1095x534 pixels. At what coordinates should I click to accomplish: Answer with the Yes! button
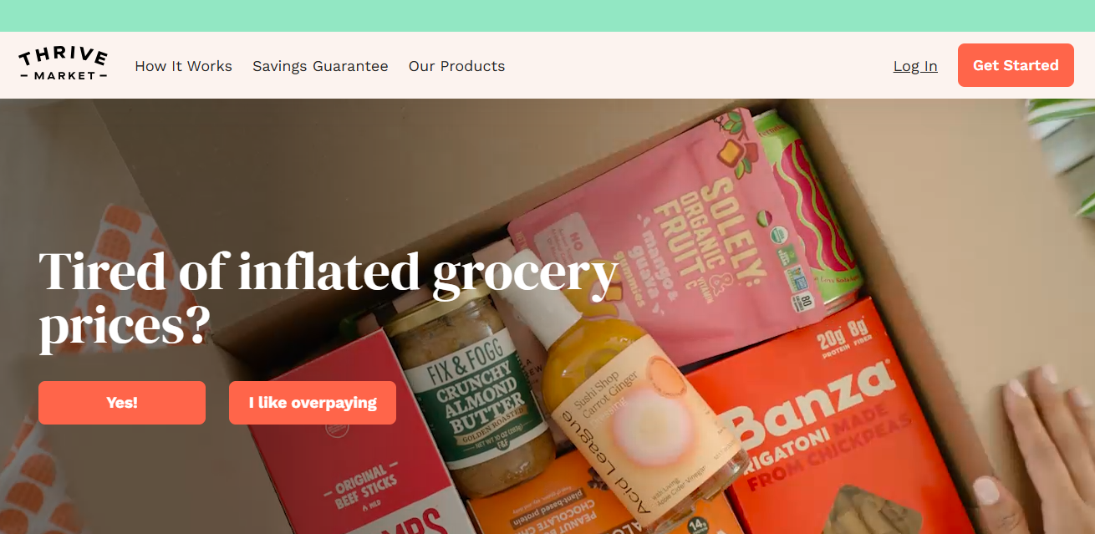point(122,403)
